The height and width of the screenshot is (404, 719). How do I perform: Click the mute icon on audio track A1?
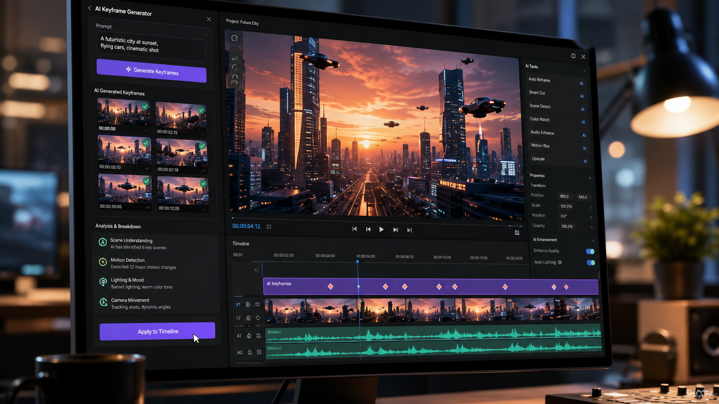coord(249,336)
